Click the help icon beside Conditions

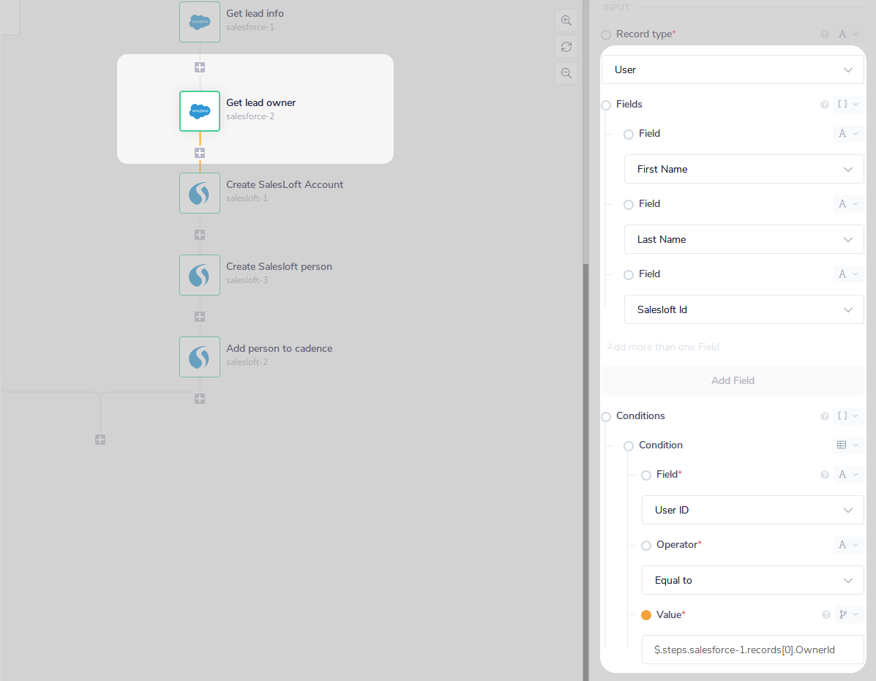826,416
